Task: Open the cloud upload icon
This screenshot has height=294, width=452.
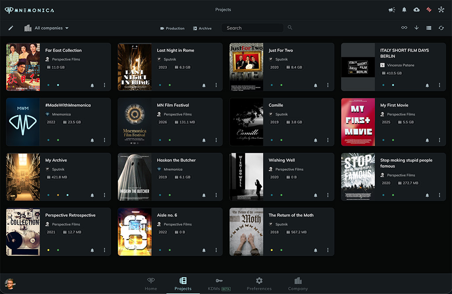Action: (x=416, y=10)
